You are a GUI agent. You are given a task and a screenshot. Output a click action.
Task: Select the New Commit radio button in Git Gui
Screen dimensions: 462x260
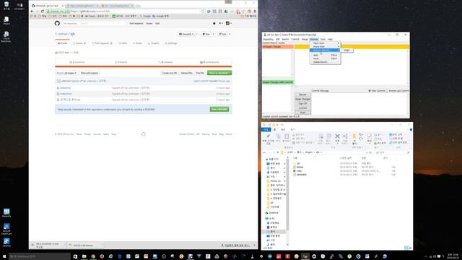point(370,91)
